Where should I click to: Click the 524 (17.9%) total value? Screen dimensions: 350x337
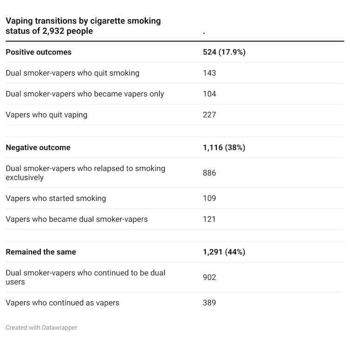coord(224,52)
